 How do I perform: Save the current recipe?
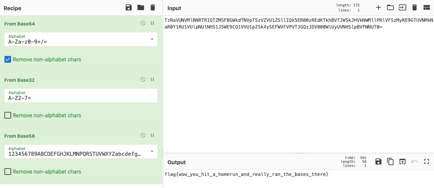(128, 8)
